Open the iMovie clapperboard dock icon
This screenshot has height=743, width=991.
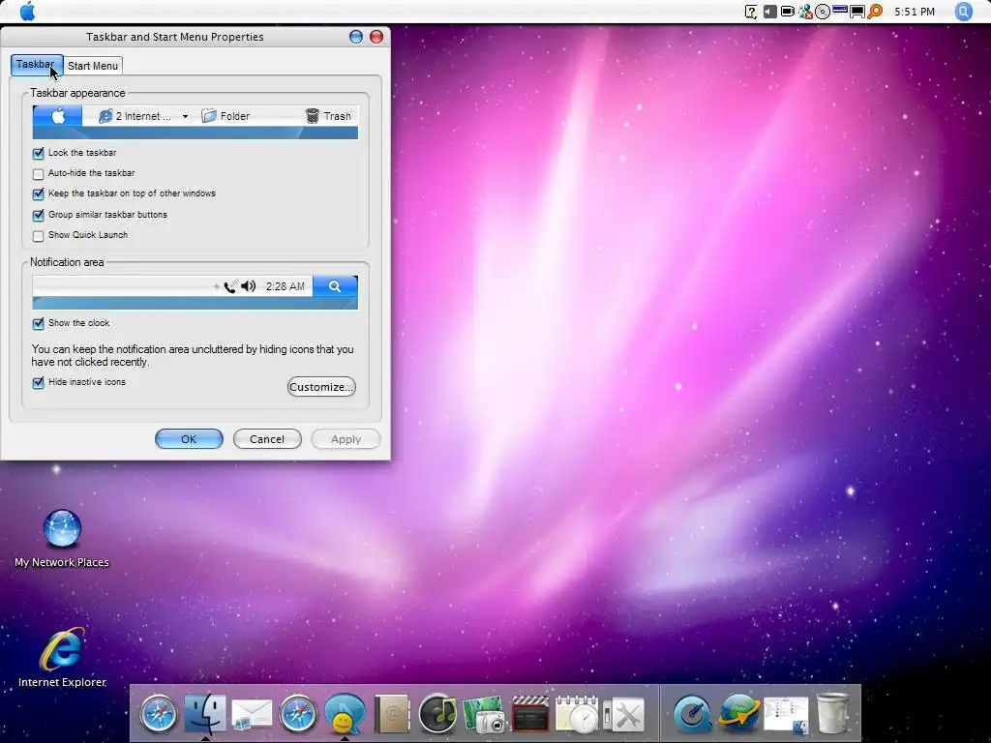tap(530, 715)
